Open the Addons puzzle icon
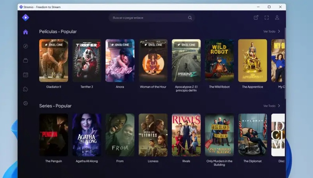 click(26, 89)
